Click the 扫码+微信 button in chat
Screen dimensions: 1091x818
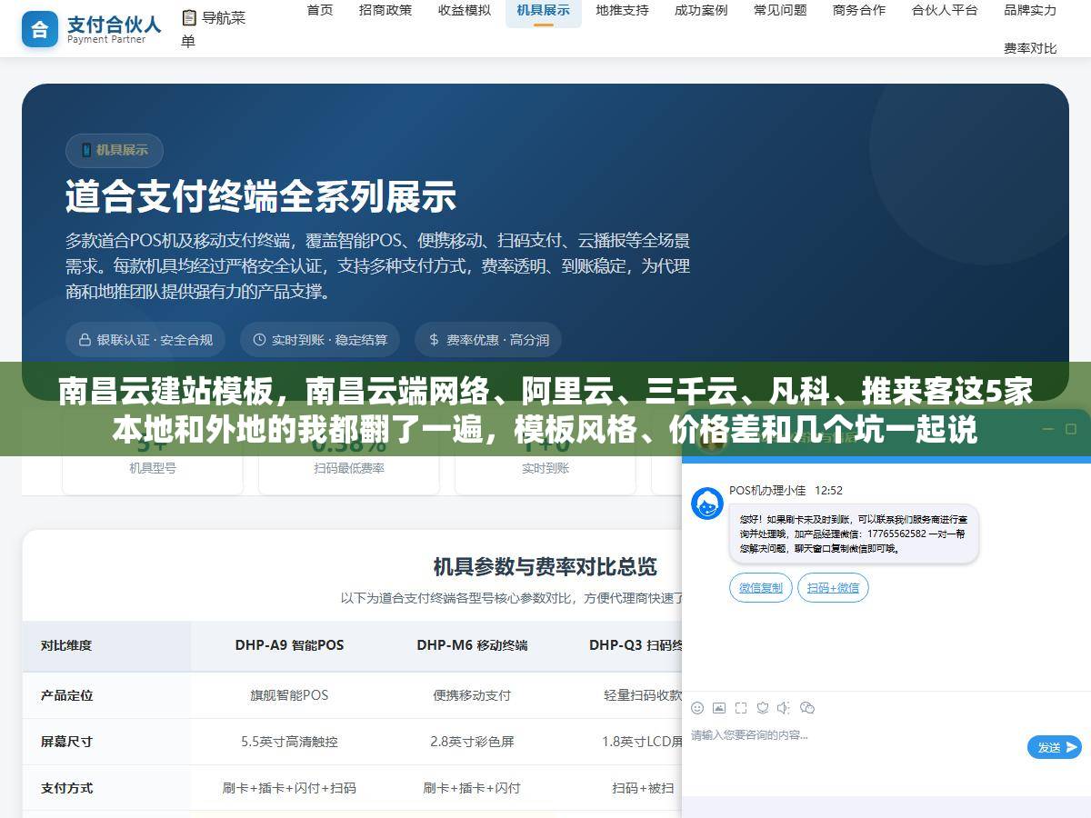click(833, 588)
